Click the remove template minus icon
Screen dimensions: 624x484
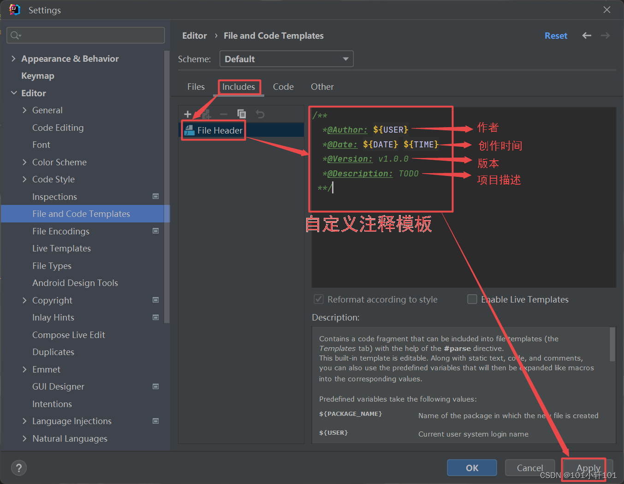[224, 114]
